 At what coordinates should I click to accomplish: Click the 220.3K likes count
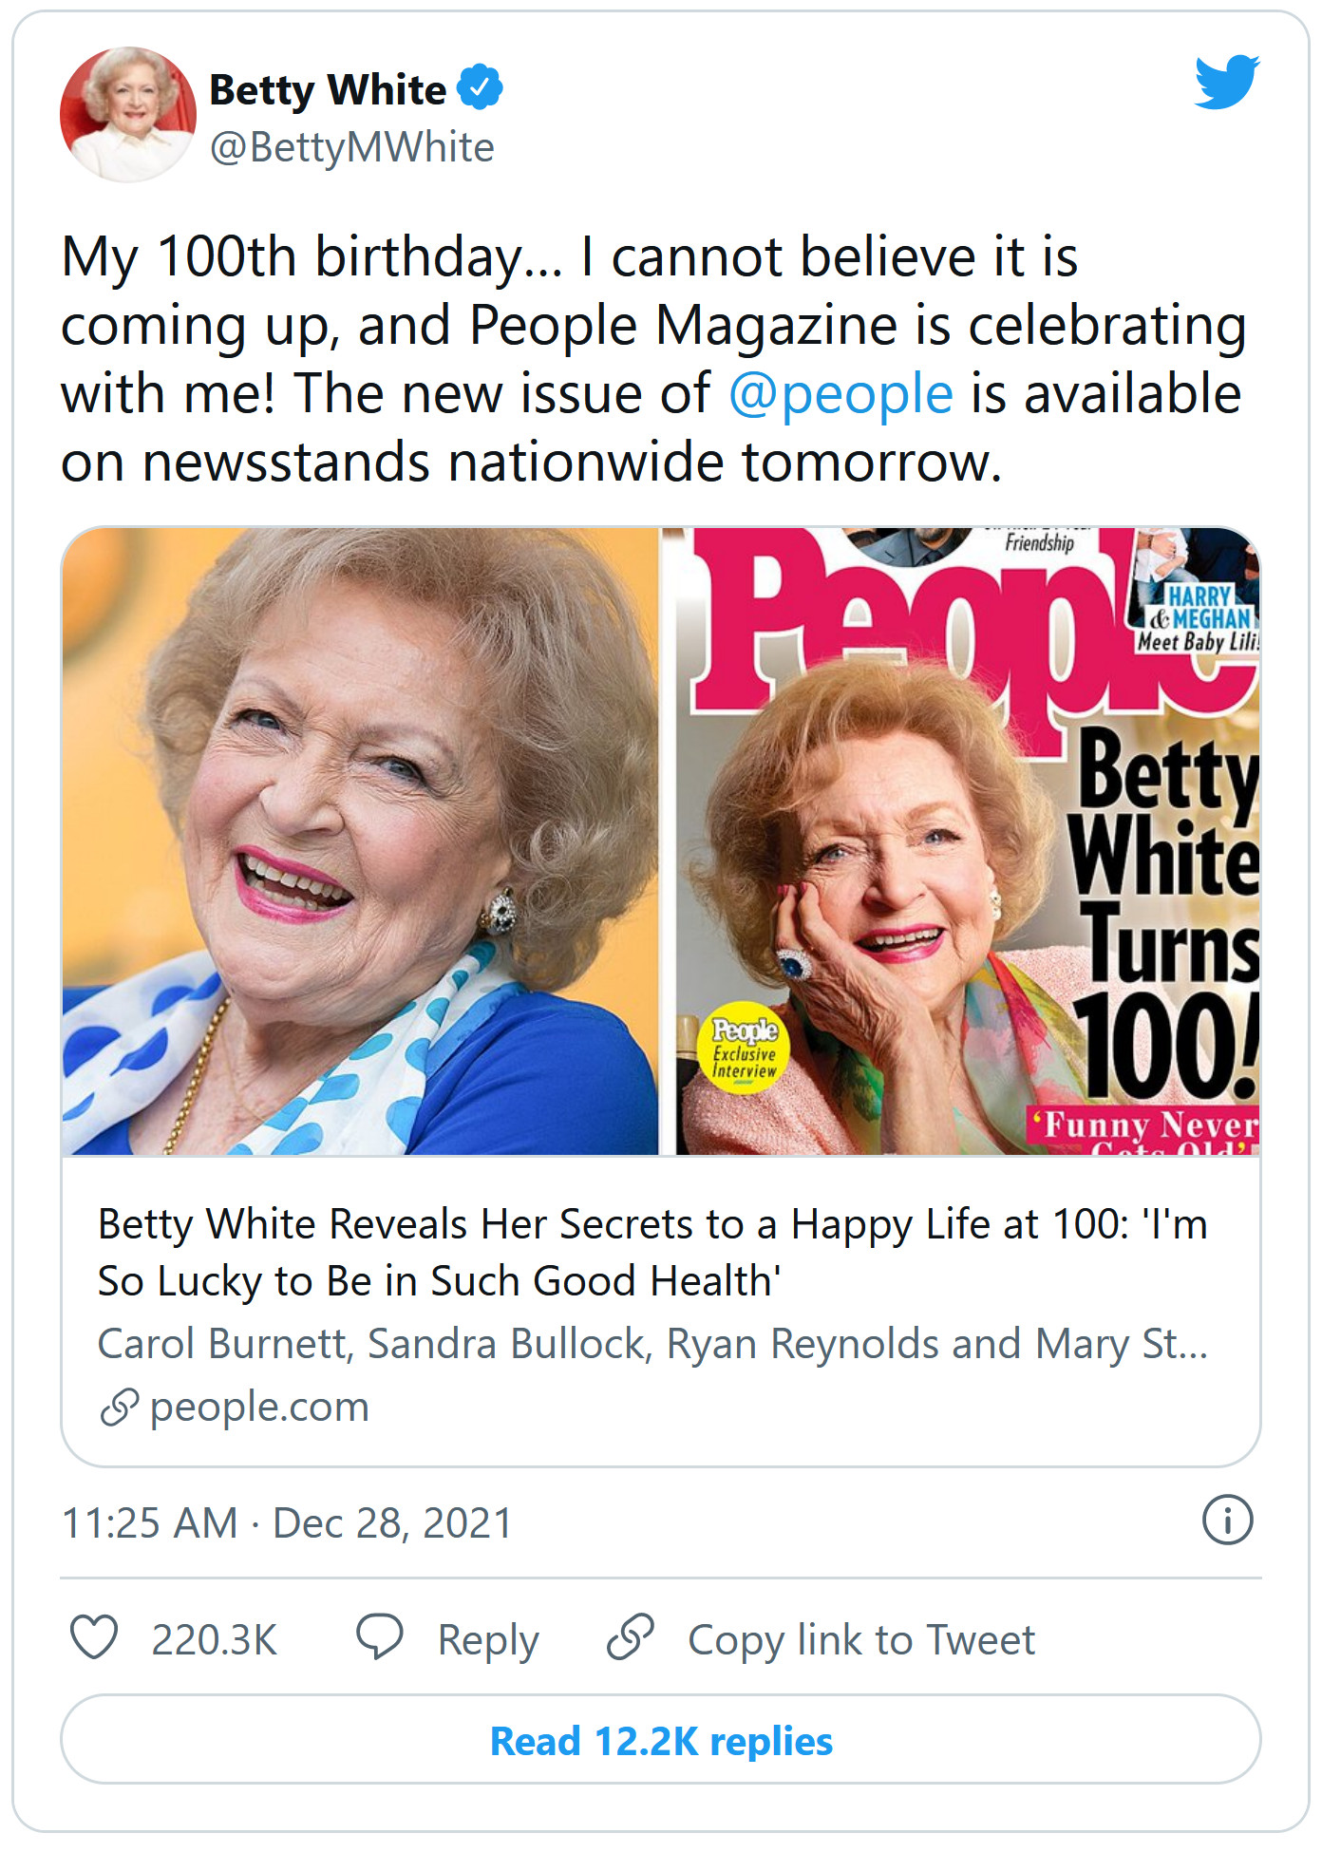click(x=215, y=1639)
